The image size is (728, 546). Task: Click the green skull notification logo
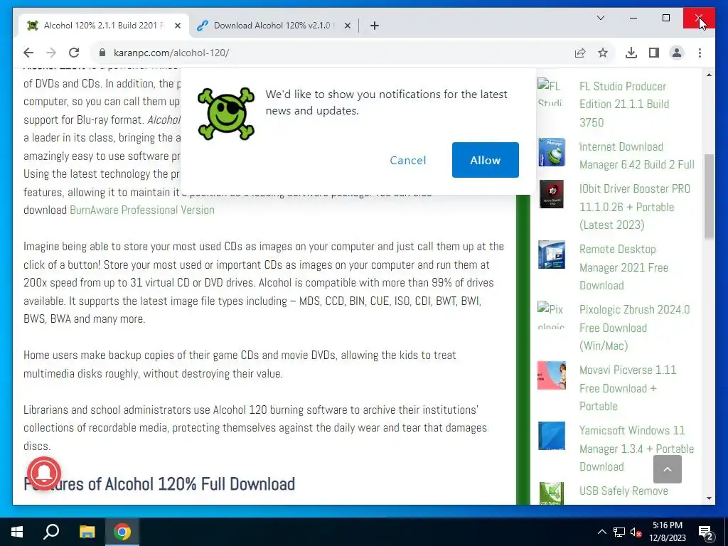225,113
